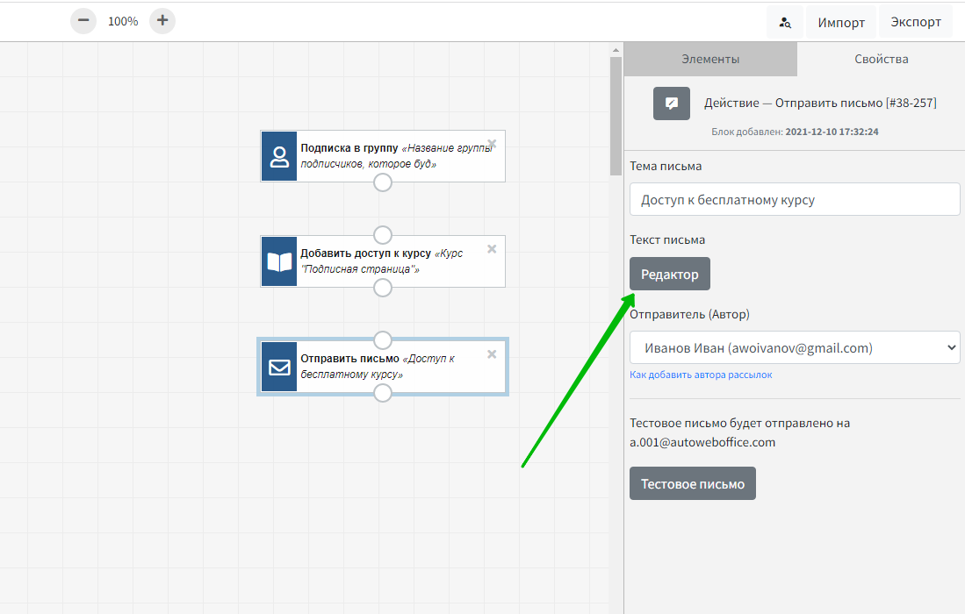Click the canvas vertical scrollbar thumb
This screenshot has width=965, height=614.
(x=616, y=114)
